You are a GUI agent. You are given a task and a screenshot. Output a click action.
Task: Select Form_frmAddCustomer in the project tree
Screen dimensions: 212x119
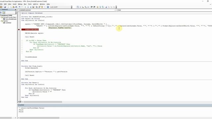[x=11, y=19]
